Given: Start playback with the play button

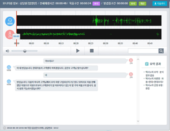Looking at the screenshot, I should 78,51.
